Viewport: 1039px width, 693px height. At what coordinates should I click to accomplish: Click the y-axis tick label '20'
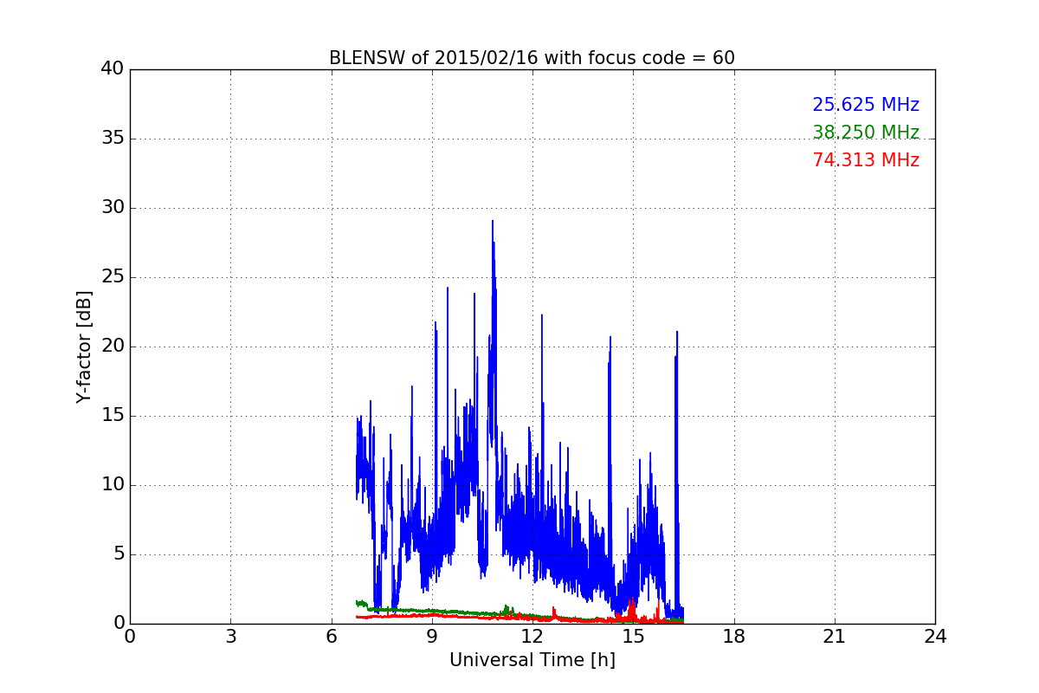[113, 346]
